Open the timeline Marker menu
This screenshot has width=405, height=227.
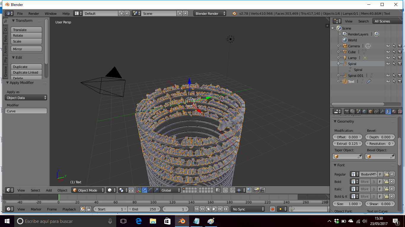tap(36, 209)
